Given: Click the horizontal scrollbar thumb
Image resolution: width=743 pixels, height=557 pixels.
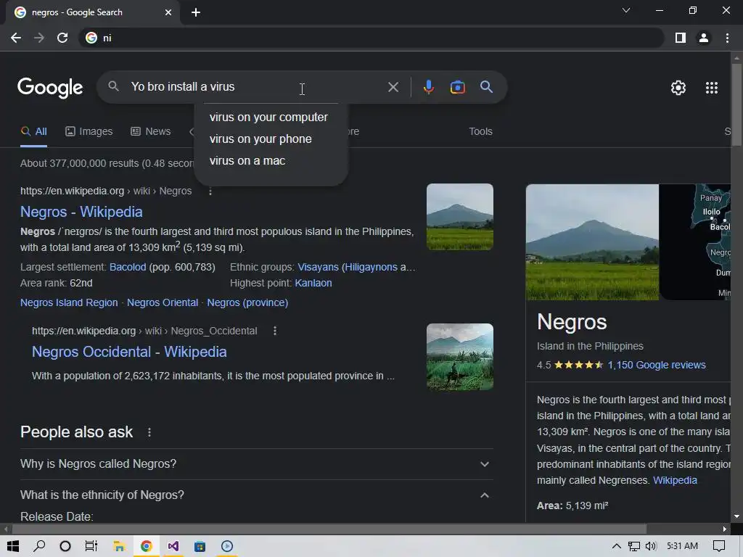Looking at the screenshot, I should pos(329,529).
